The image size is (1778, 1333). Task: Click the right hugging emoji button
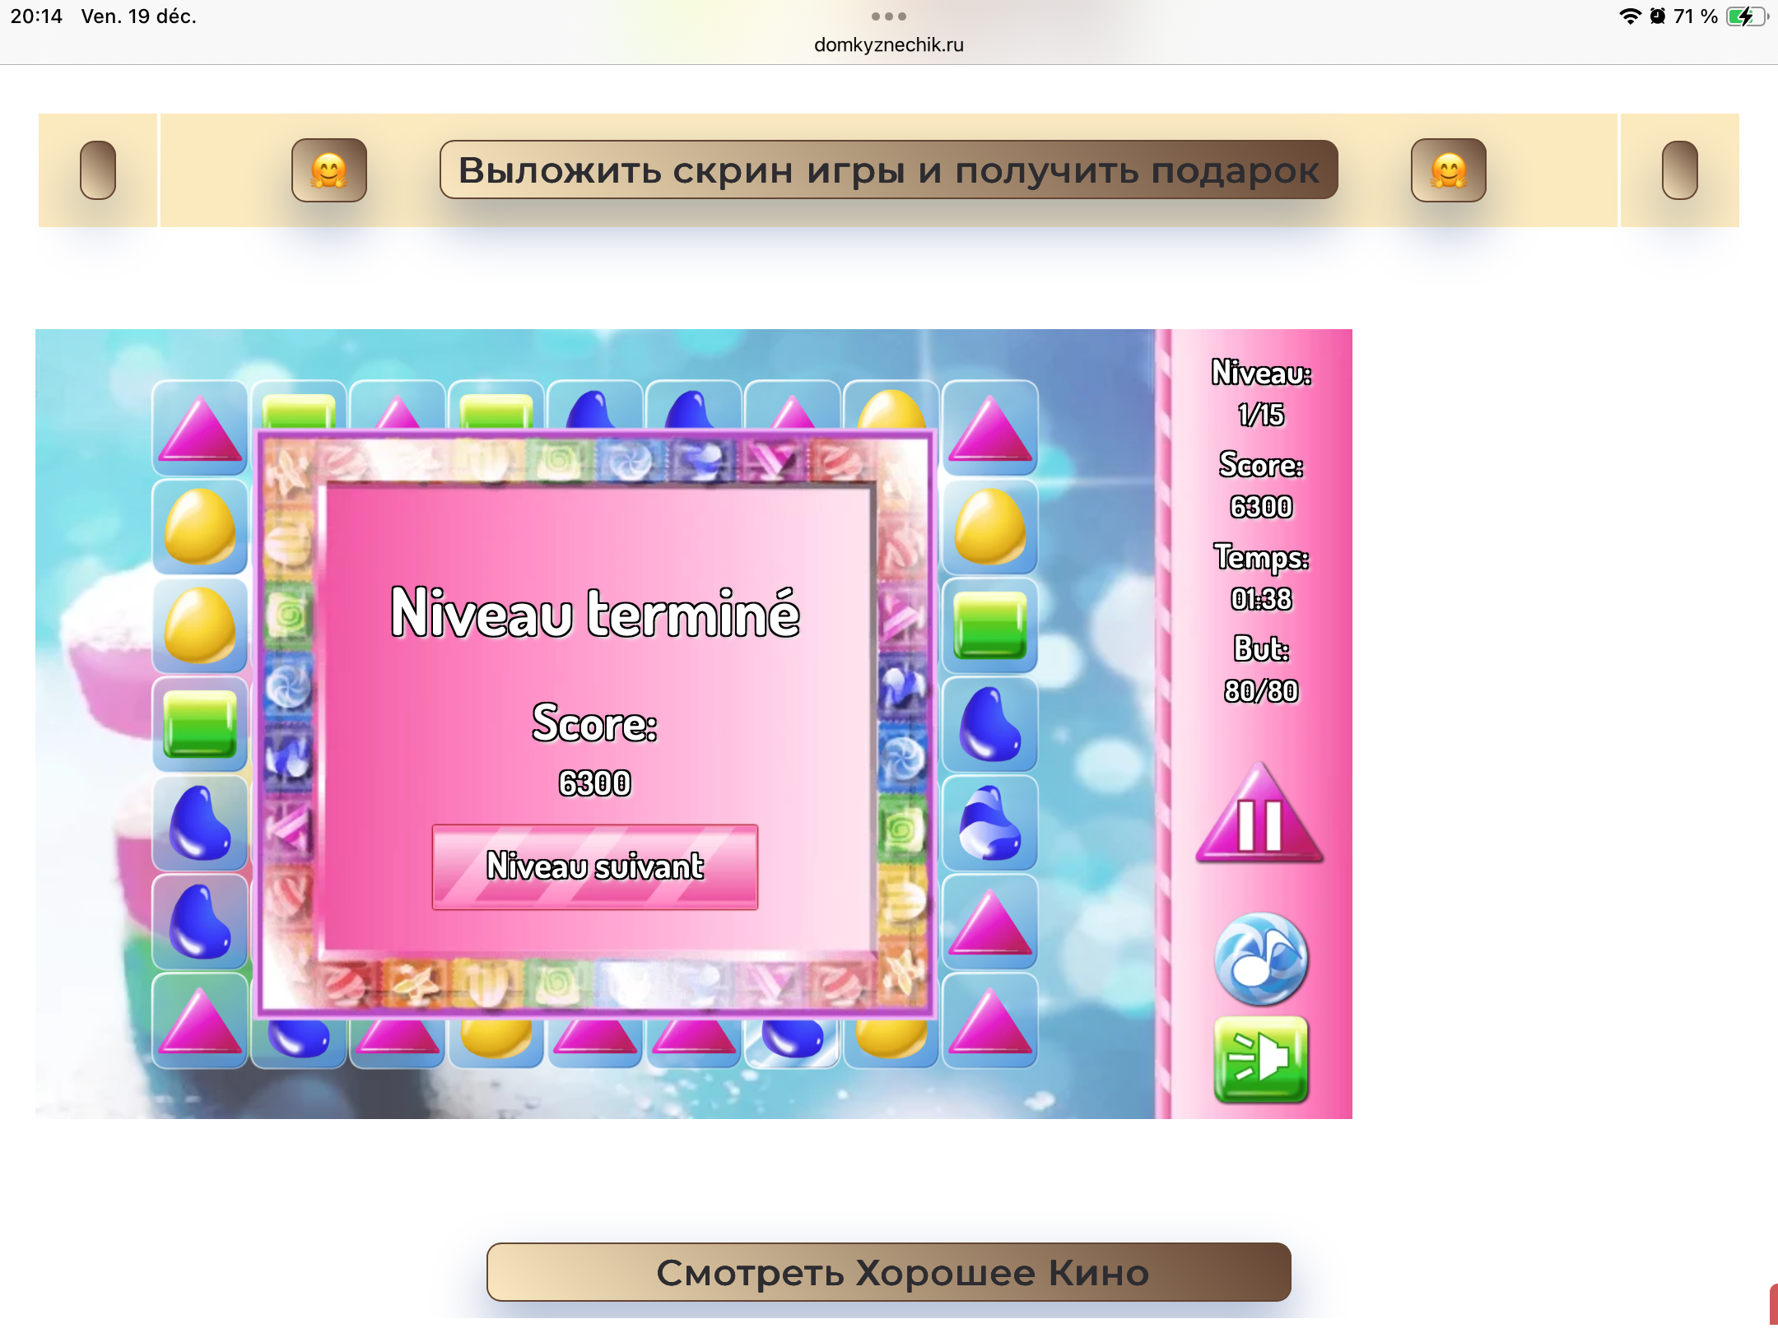(x=1448, y=170)
